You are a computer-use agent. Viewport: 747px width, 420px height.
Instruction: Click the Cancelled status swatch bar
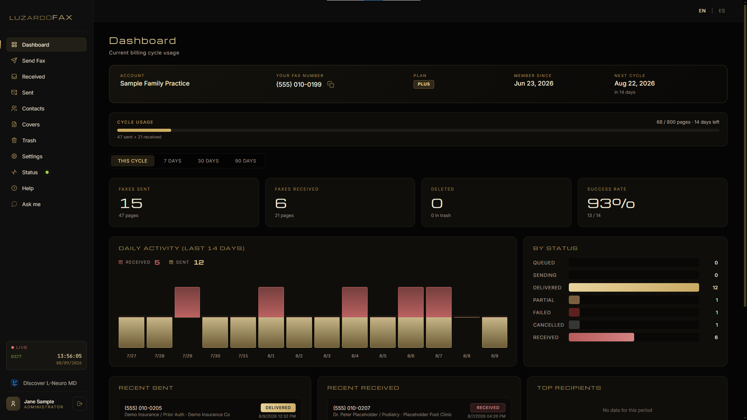pyautogui.click(x=574, y=325)
